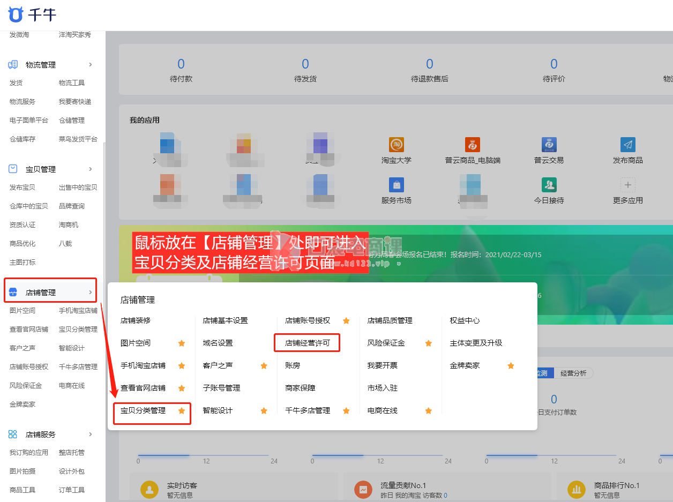This screenshot has height=502, width=673.
Task: Select 店铺经营许可 in the popup menu
Action: point(308,343)
